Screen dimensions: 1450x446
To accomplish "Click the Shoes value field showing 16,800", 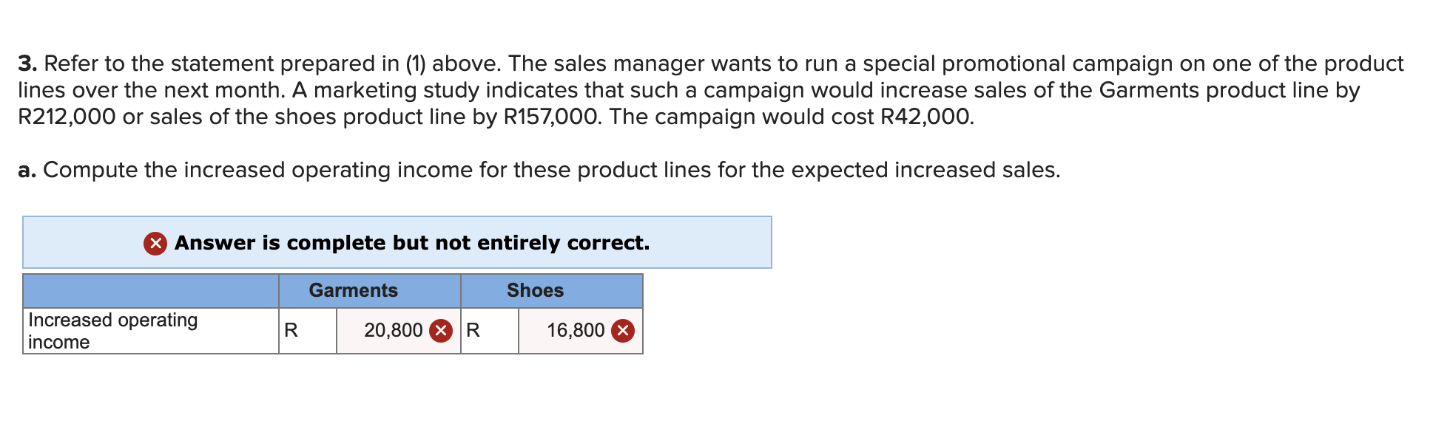I will pos(581,331).
